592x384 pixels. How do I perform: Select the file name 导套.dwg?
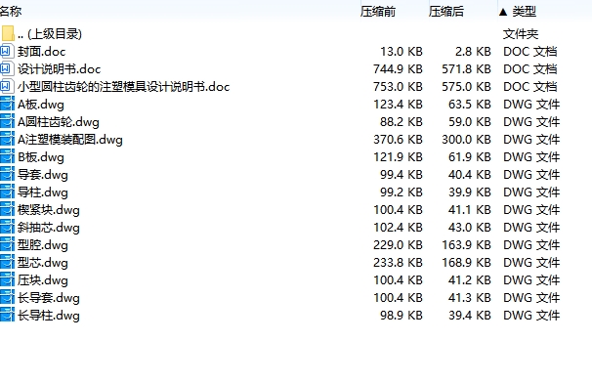pyautogui.click(x=43, y=175)
